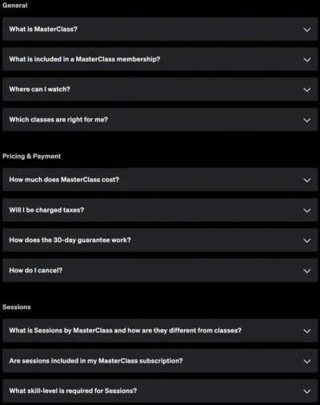This screenshot has width=320, height=405.
Task: Expand the Sessions by MasterClass difference question
Action: tap(160, 331)
